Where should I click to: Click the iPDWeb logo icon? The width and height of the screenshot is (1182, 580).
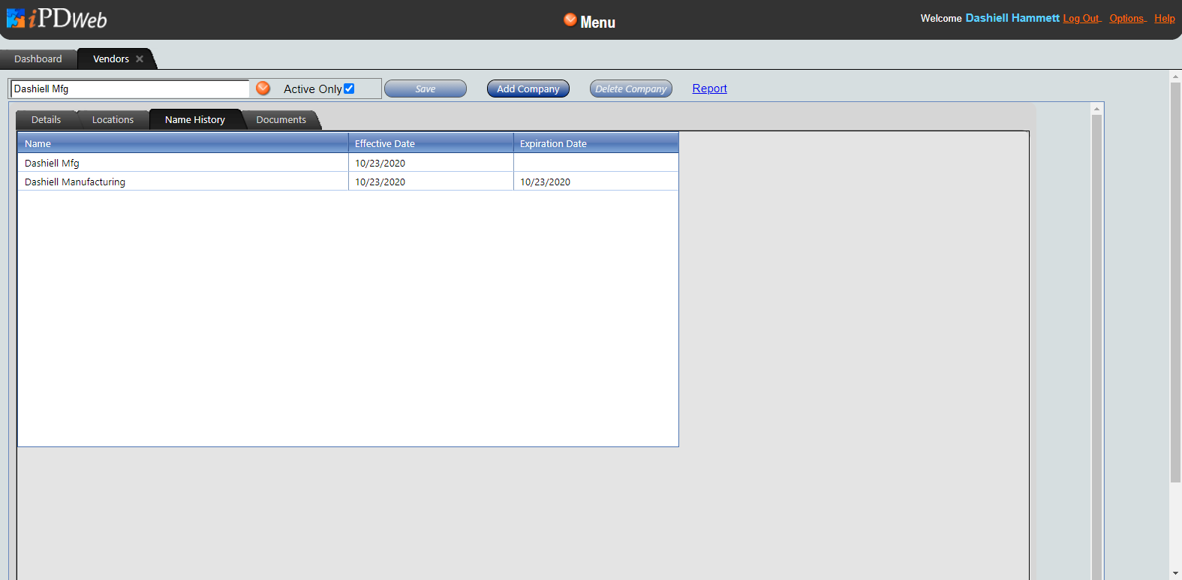[x=17, y=18]
